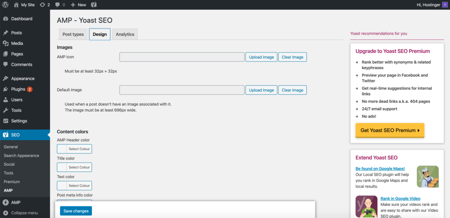Open the Be found on Google Maps link
This screenshot has width=450, height=218.
tap(380, 169)
